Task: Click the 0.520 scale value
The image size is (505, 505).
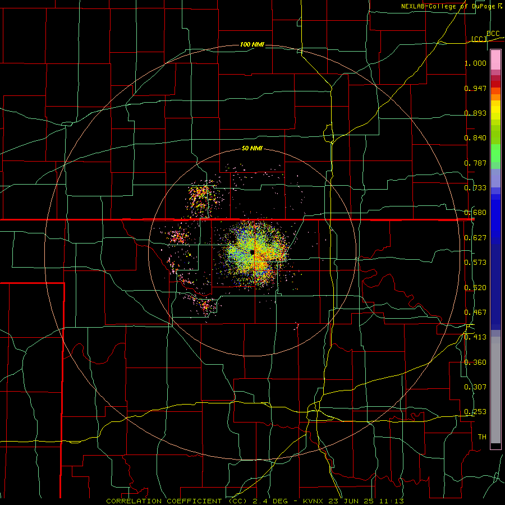Action: 475,288
